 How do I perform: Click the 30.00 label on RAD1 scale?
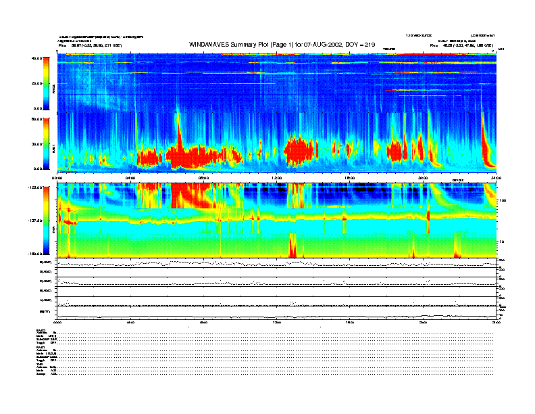(x=36, y=144)
